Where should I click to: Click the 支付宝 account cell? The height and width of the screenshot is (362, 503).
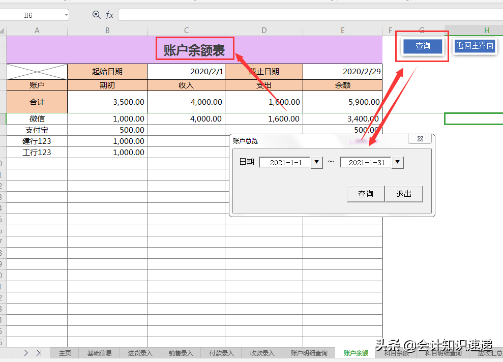point(37,130)
